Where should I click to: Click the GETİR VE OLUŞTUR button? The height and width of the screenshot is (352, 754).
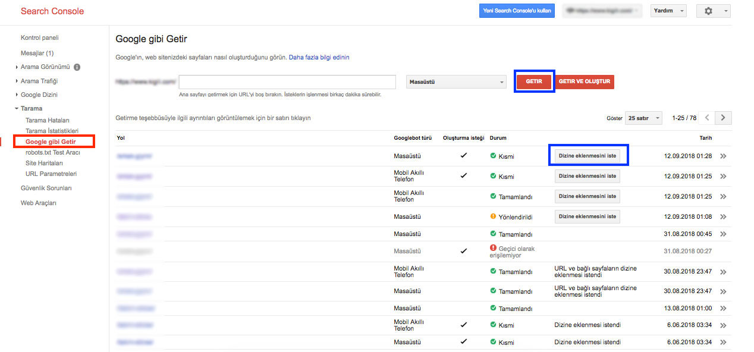(x=585, y=81)
